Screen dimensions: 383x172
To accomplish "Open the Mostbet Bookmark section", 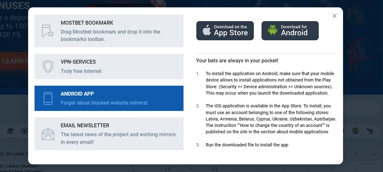I will pyautogui.click(x=109, y=31).
